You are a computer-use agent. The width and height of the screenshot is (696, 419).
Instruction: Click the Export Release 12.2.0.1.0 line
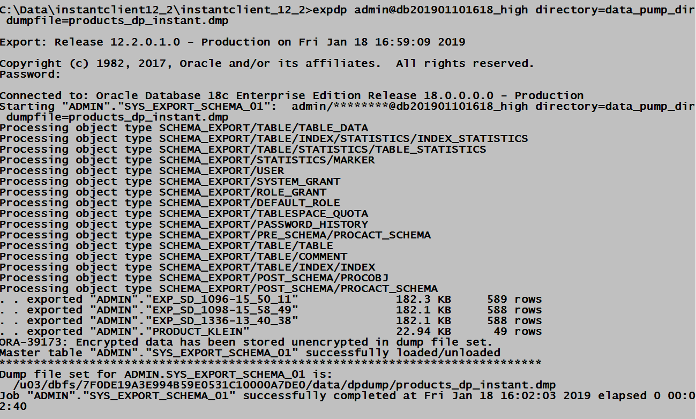(233, 42)
